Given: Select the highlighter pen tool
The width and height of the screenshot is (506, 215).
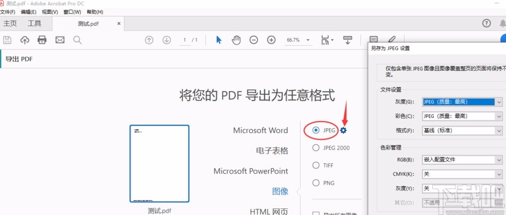Looking at the screenshot, I should (391, 39).
